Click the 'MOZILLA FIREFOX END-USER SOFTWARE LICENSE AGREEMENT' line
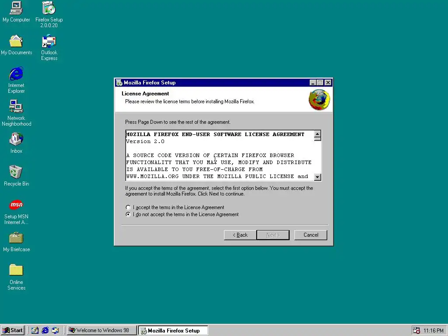Screen dimensions: 448x336 215,134
